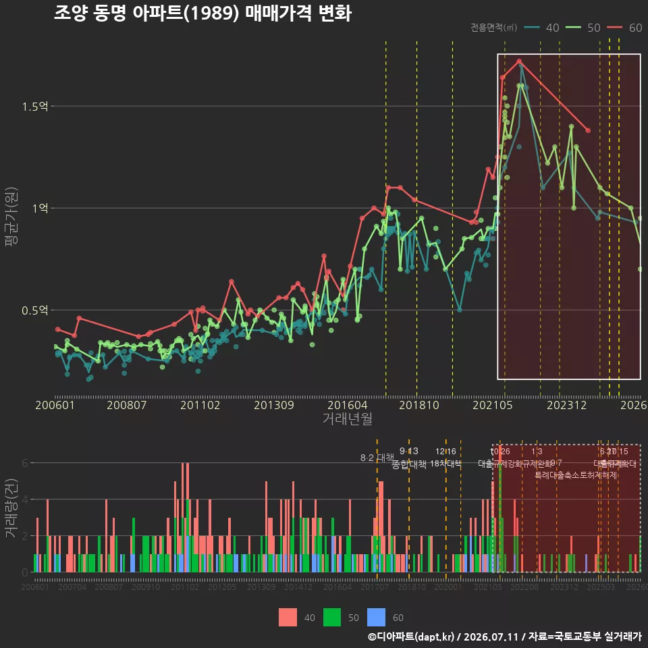Screen dimensions: 648x648
Task: Click the 1.5억 y-axis label
Action: tap(35, 107)
